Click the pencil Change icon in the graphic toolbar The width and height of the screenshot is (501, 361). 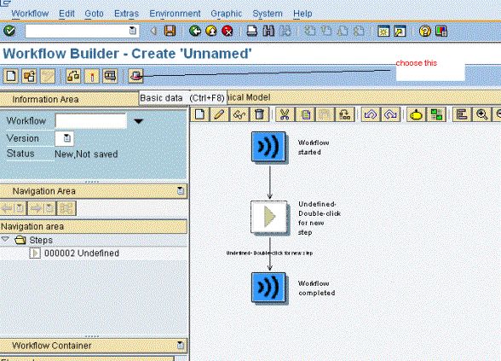point(219,114)
